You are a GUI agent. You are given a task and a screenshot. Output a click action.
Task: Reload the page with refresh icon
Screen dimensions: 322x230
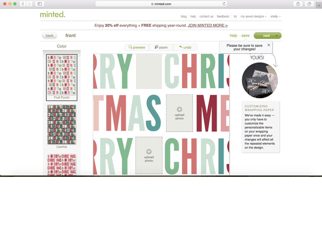point(224,4)
